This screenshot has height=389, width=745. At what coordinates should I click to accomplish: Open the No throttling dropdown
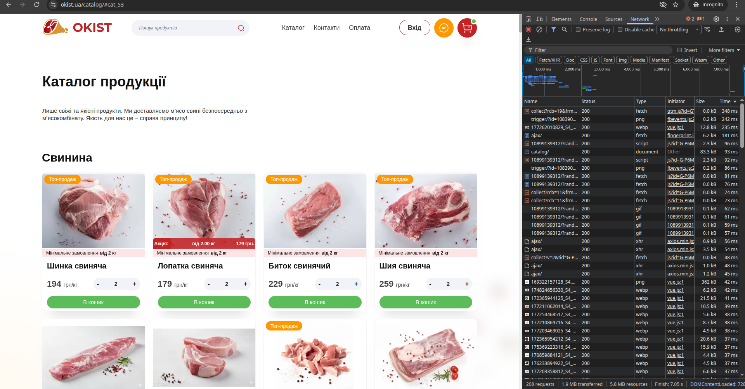point(679,29)
